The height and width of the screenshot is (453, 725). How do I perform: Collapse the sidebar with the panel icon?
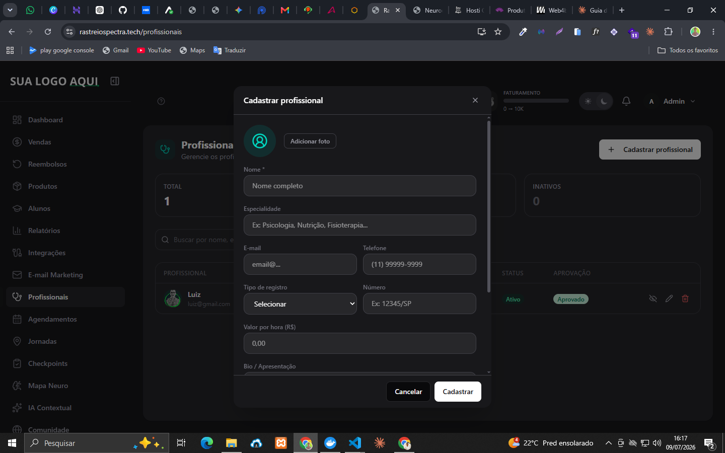[x=115, y=81]
